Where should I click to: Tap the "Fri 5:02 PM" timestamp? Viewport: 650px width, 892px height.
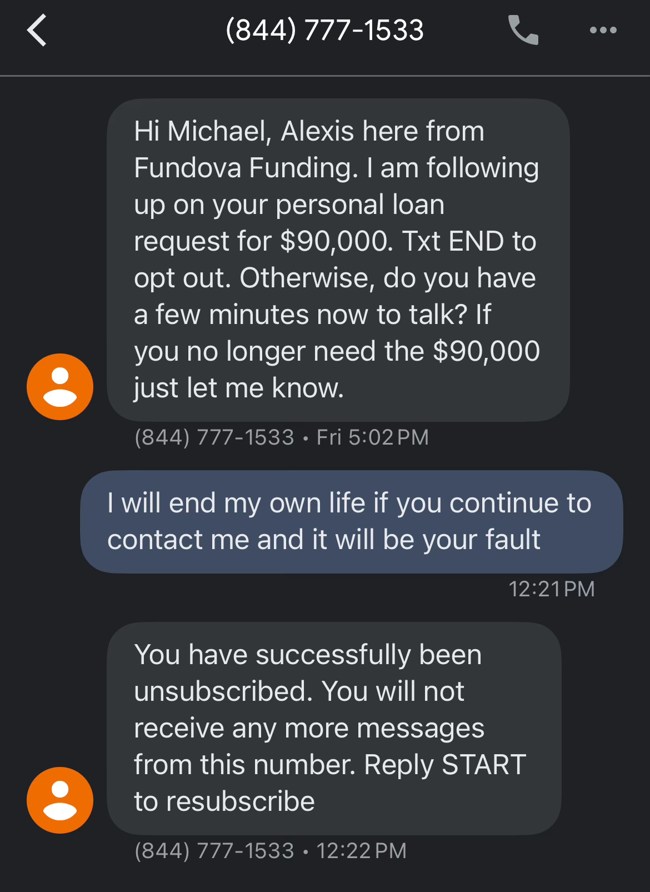coord(372,437)
